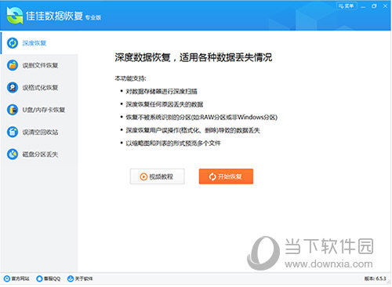Start recovery with the orange 开始恢复 button
Screen dimensions: 392x287
pyautogui.click(x=226, y=176)
